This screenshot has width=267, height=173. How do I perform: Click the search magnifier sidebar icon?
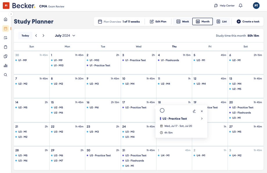coord(6,75)
